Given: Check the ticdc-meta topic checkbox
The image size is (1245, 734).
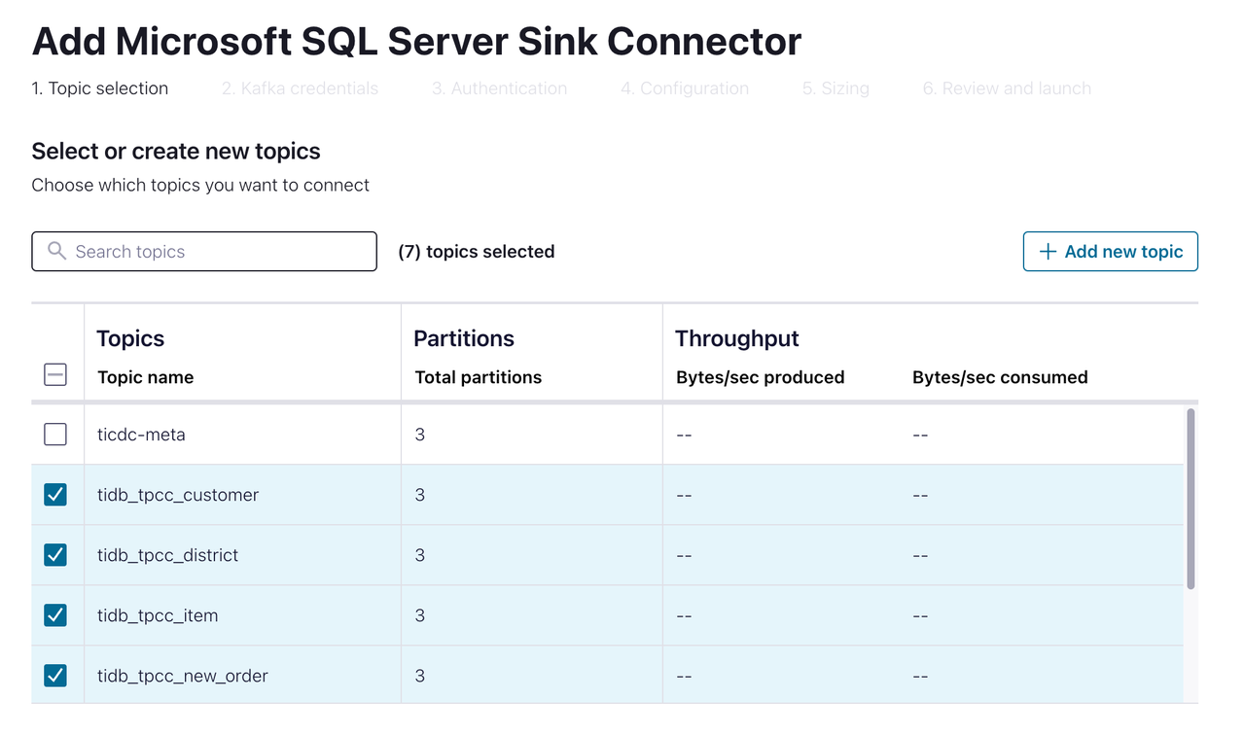Looking at the screenshot, I should tap(55, 435).
